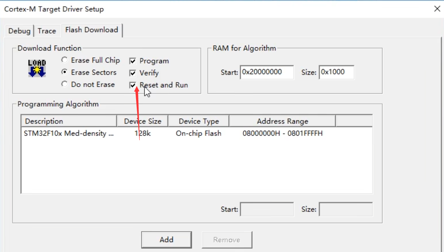Close the Cortex-M Target Driver Setup dialog
The width and height of the screenshot is (444, 252).
click(x=437, y=9)
